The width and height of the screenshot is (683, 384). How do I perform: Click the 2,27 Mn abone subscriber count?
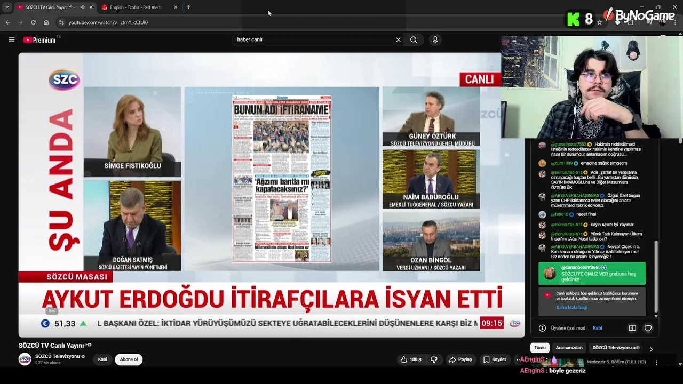(x=48, y=363)
